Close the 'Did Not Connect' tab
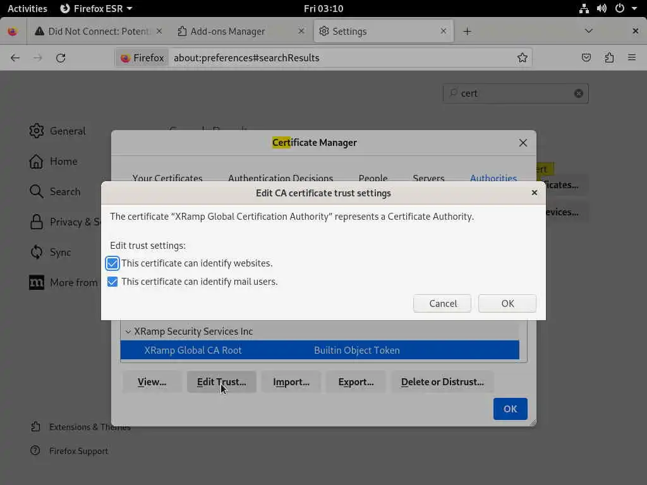The height and width of the screenshot is (485, 647). 159,32
